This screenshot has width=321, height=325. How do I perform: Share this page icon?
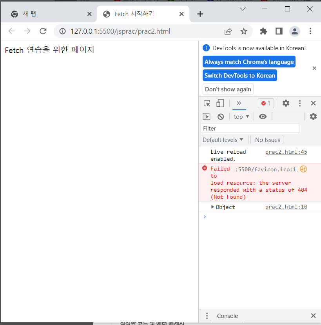pos(228,31)
